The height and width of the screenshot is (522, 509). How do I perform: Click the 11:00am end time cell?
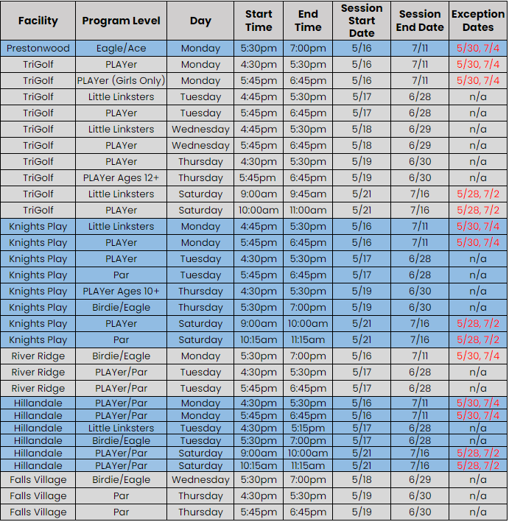(308, 211)
